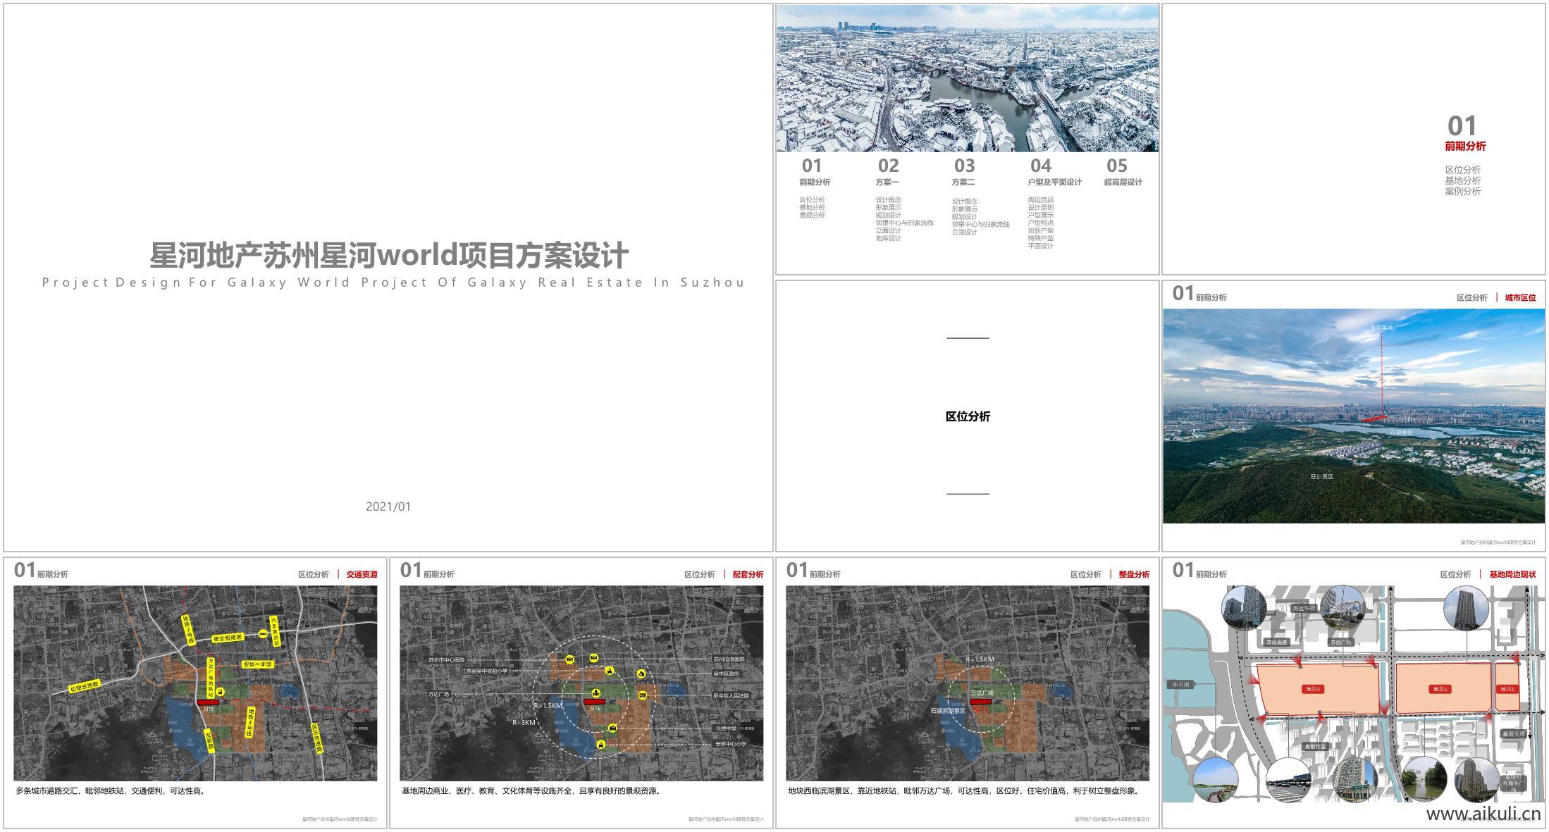Click the yellow icon linked to 长桥中学
The height and width of the screenshot is (832, 1549).
(612, 728)
